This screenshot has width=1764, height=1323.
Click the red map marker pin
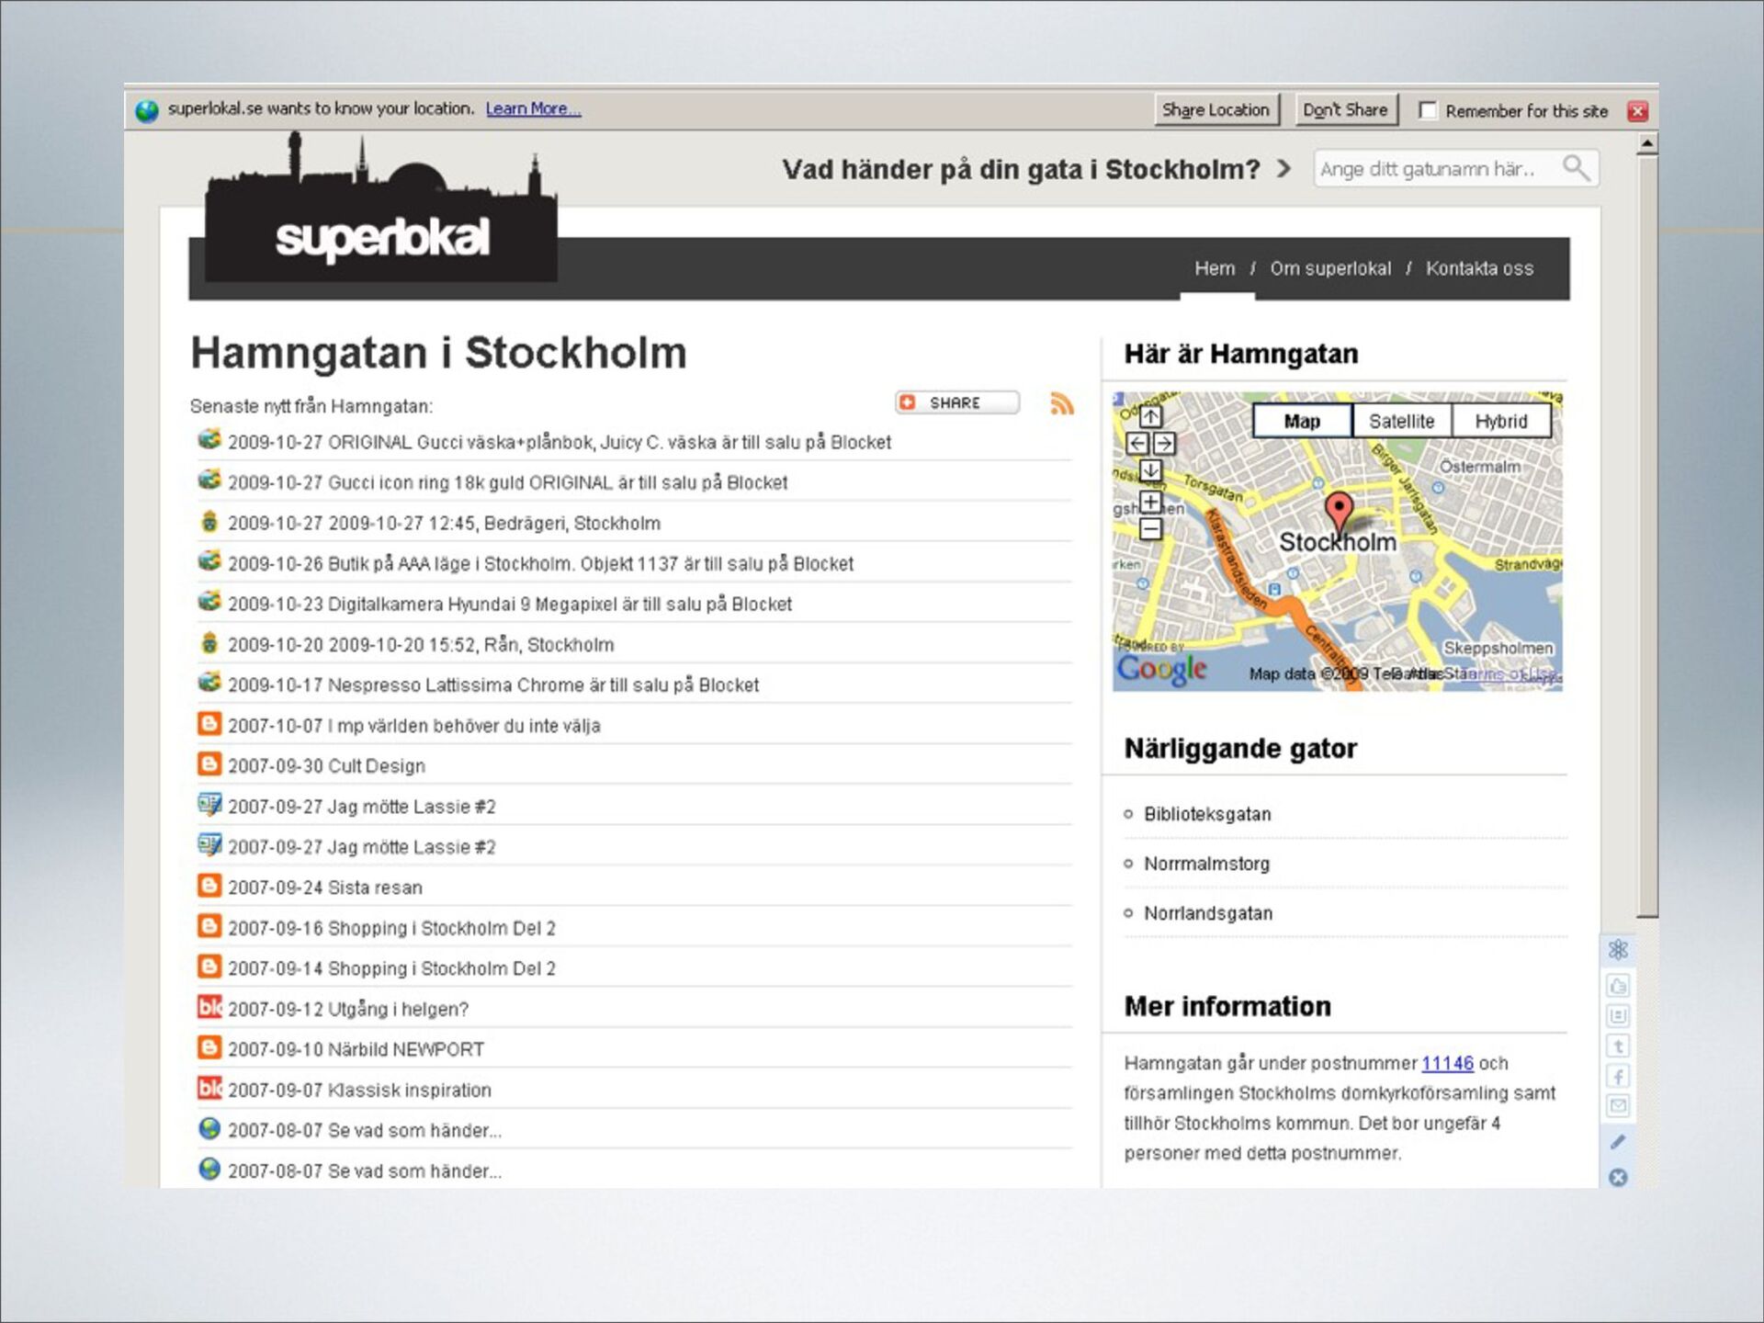point(1339,511)
